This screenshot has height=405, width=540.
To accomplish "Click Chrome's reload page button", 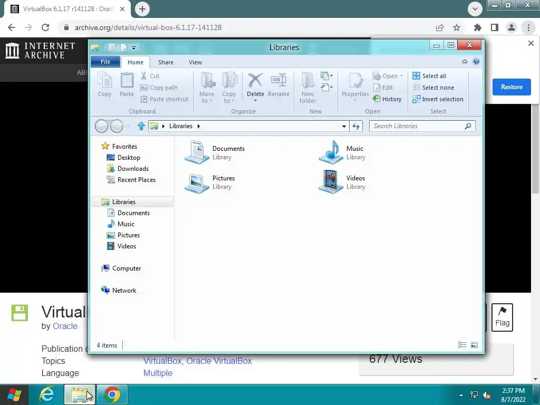I will tap(45, 27).
